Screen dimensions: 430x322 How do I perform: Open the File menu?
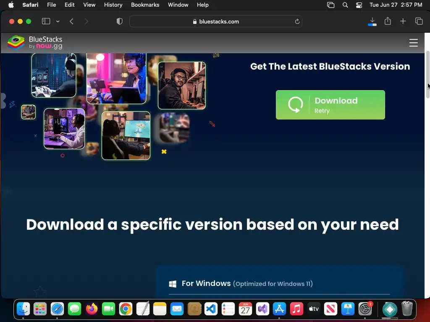[51, 5]
